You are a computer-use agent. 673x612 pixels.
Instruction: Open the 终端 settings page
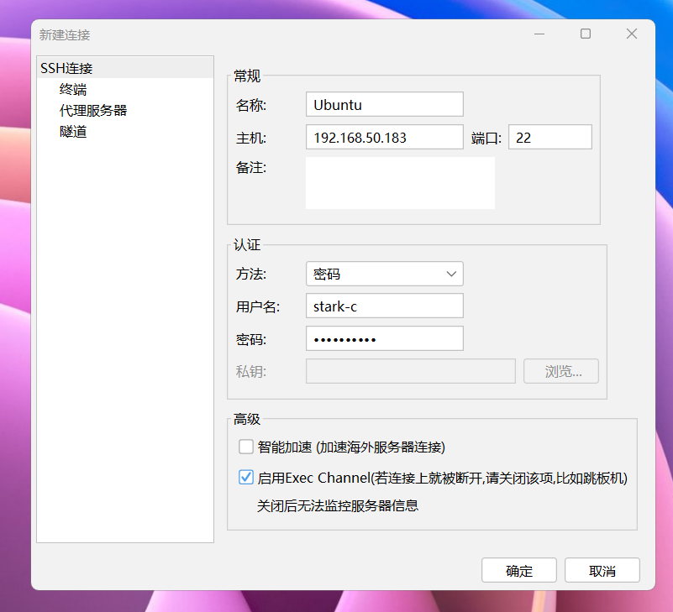pos(73,89)
